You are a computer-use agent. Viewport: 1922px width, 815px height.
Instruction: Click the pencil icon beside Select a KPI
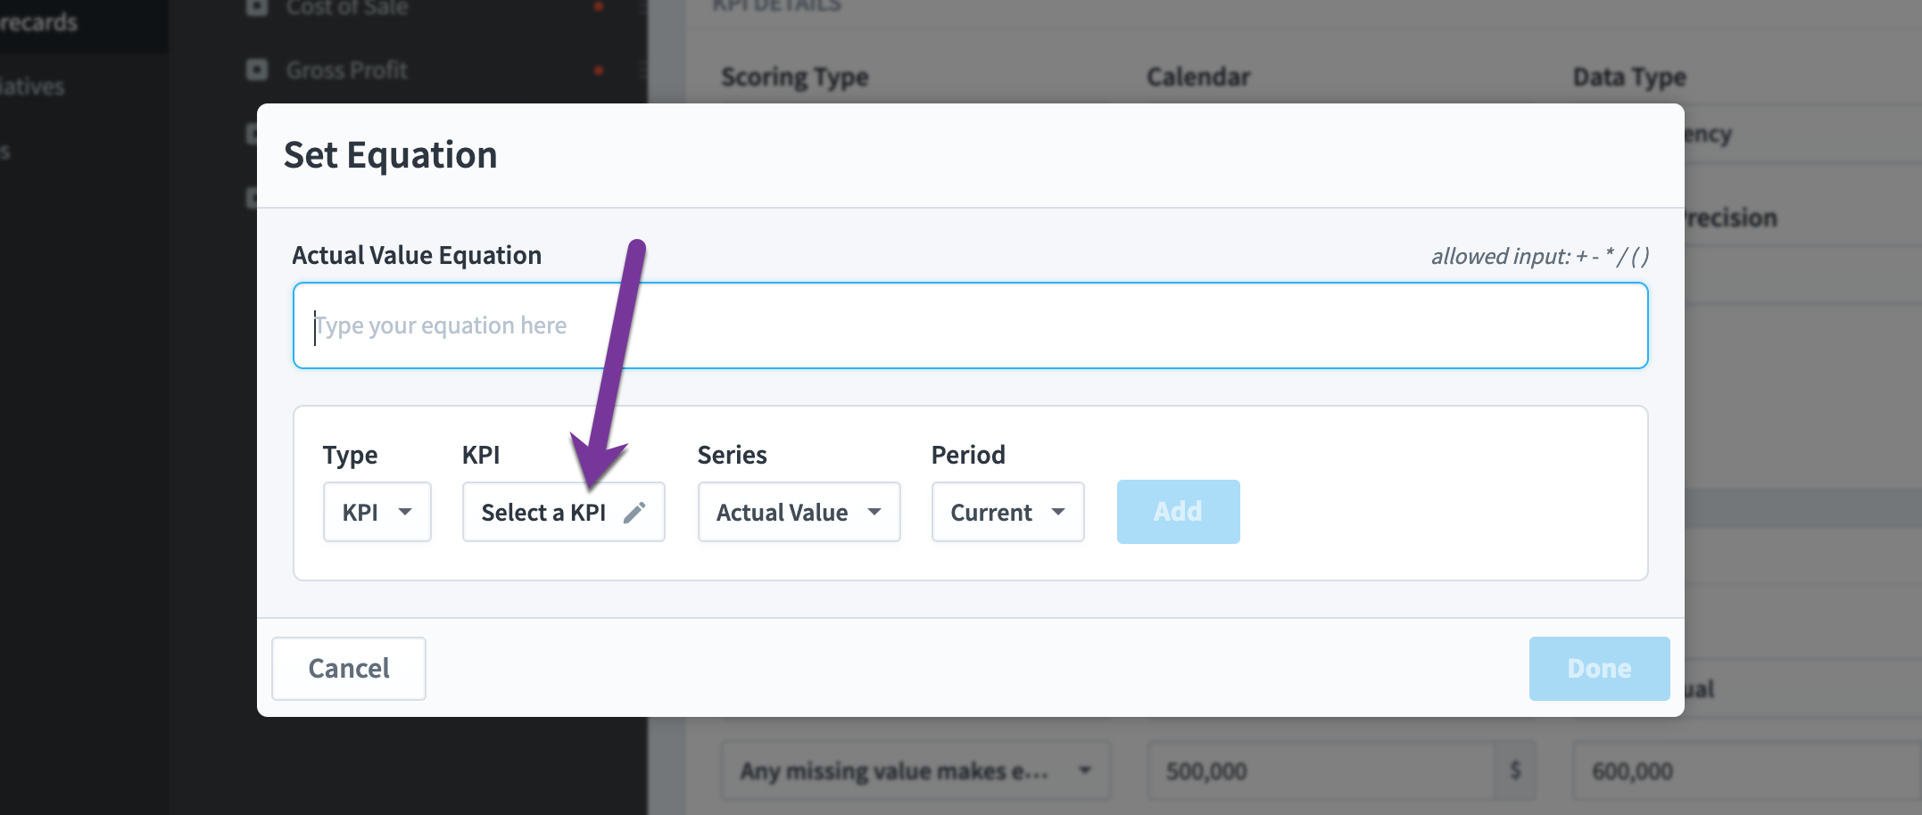[x=634, y=513]
